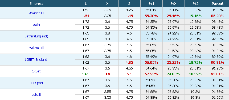The width and height of the screenshot is (229, 100).
Task: Sort by the %X column header
Action: coord(173,4)
